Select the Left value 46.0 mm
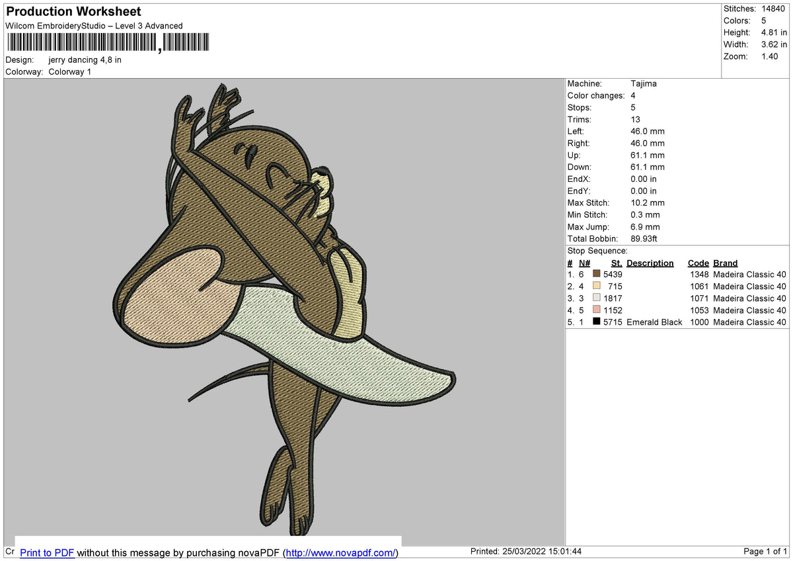 tap(648, 131)
